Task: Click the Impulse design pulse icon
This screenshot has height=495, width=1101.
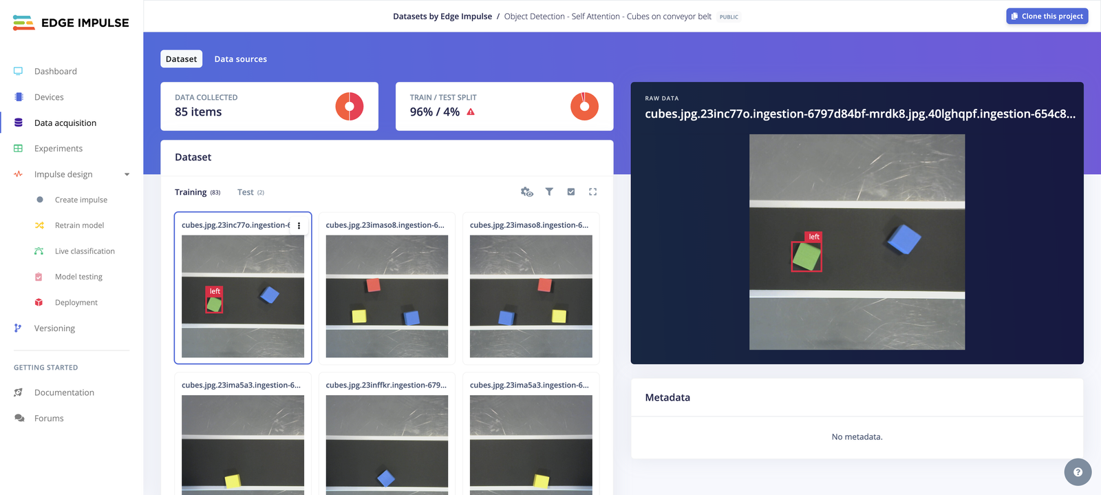Action: click(19, 174)
